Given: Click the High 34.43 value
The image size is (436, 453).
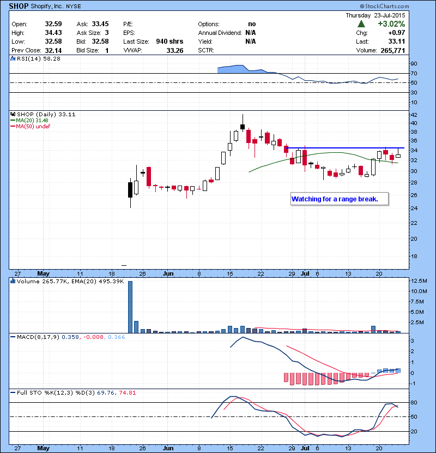Looking at the screenshot, I should tap(53, 33).
